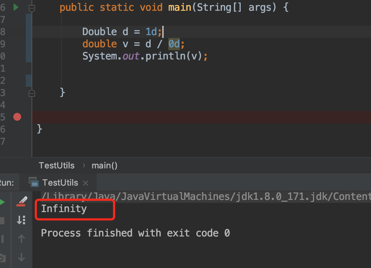Close the TestUtils run tab
The width and height of the screenshot is (371, 268).
(86, 183)
